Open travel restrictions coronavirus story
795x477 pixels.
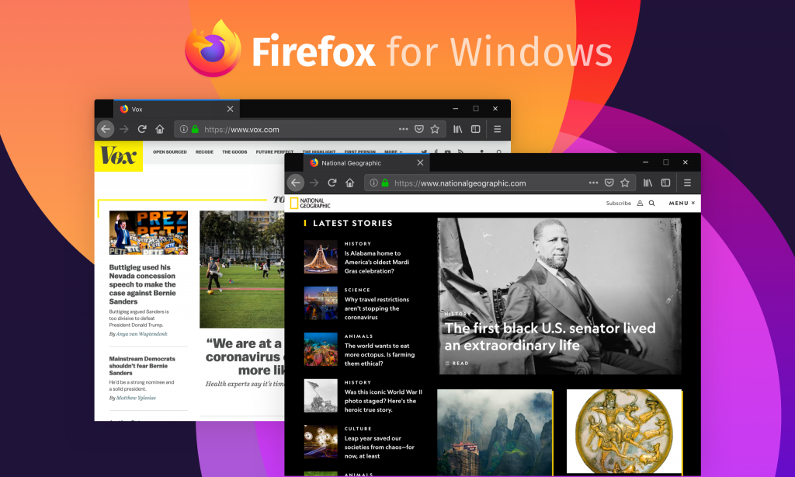pos(377,308)
